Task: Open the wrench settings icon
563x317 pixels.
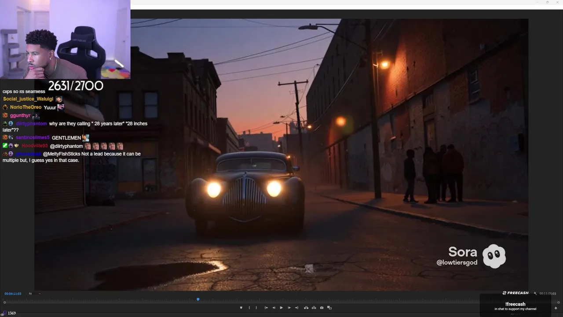Action: tap(535, 293)
